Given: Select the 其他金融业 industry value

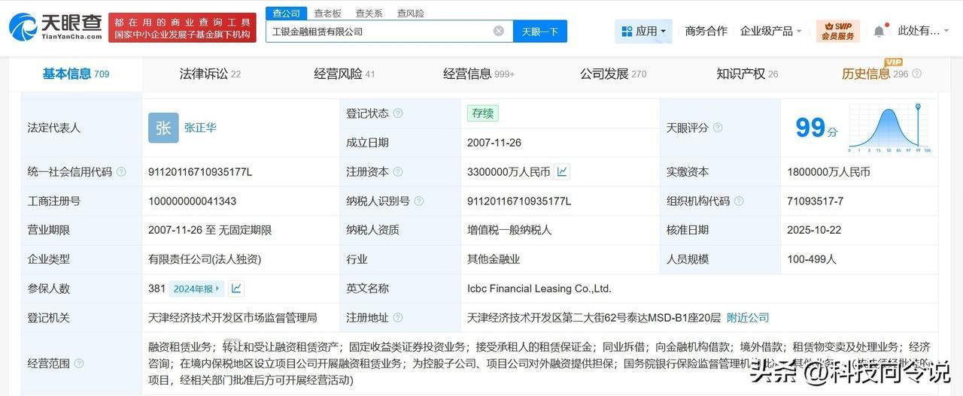Looking at the screenshot, I should coord(494,259).
